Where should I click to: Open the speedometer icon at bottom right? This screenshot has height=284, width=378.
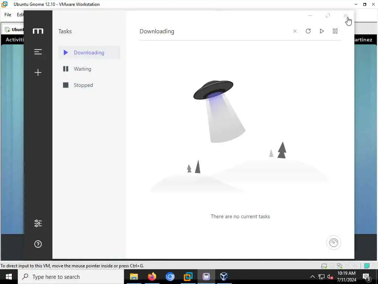pos(334,243)
